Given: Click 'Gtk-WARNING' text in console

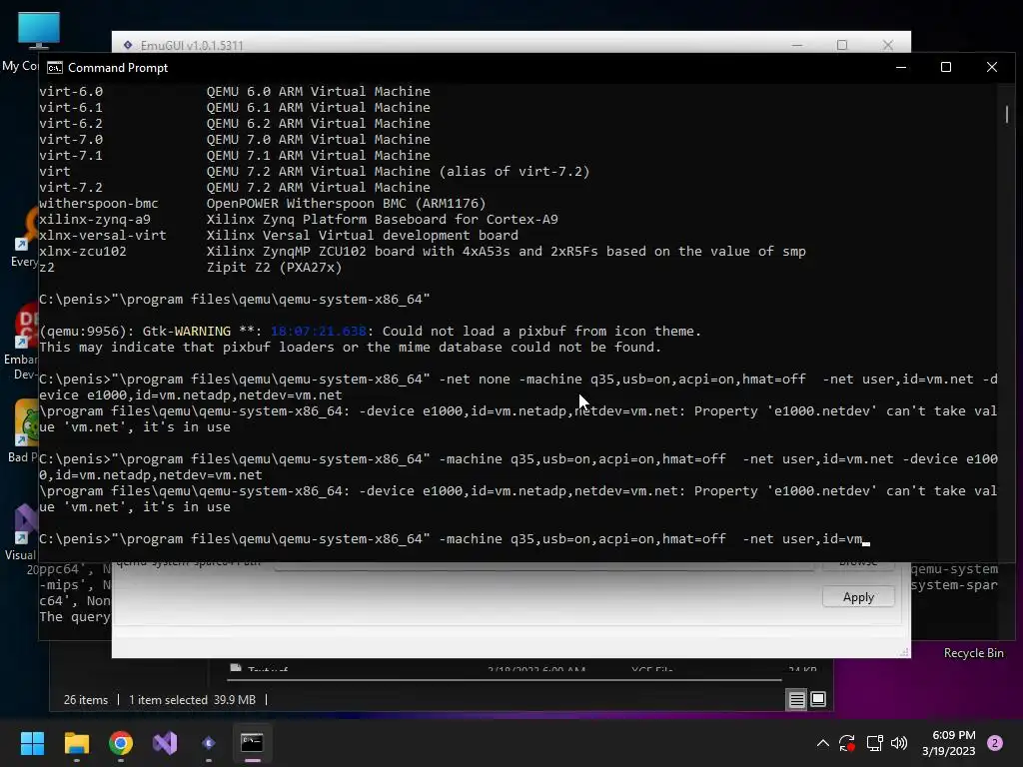Looking at the screenshot, I should (x=187, y=332).
